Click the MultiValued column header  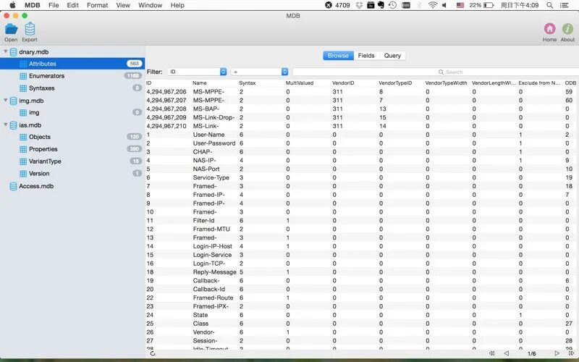click(x=300, y=83)
